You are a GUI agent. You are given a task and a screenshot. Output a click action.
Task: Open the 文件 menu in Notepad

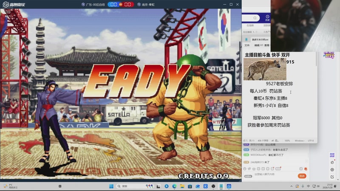[x=247, y=45]
